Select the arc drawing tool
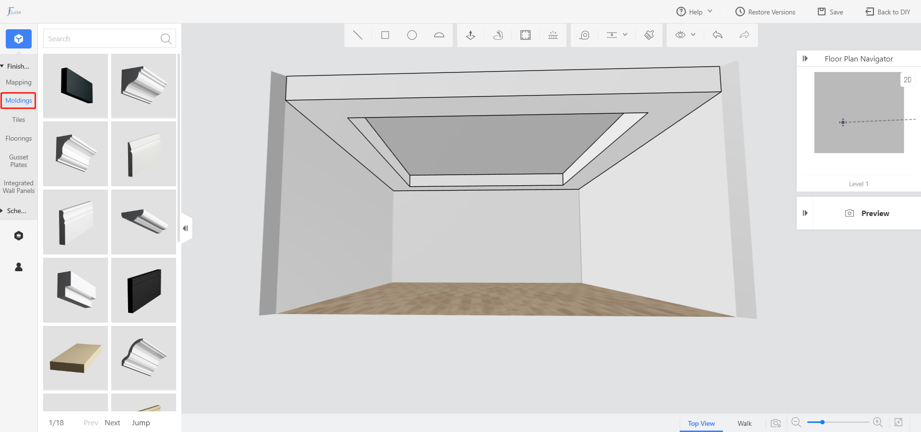This screenshot has height=432, width=921. pyautogui.click(x=439, y=35)
